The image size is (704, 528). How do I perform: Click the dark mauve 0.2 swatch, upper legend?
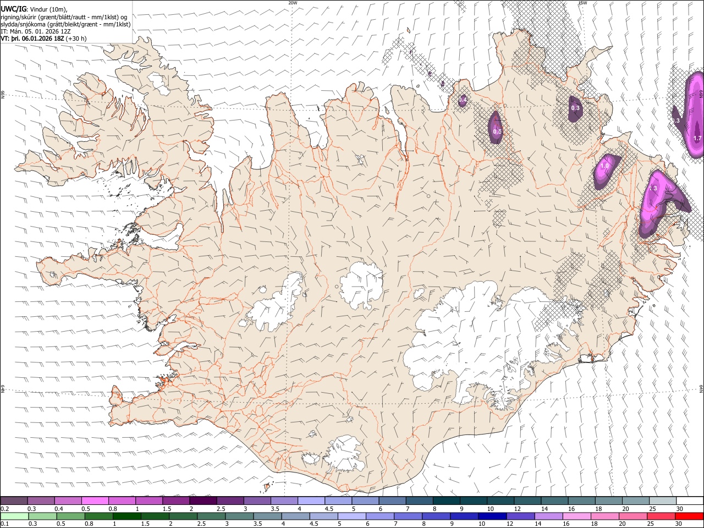pos(14,501)
